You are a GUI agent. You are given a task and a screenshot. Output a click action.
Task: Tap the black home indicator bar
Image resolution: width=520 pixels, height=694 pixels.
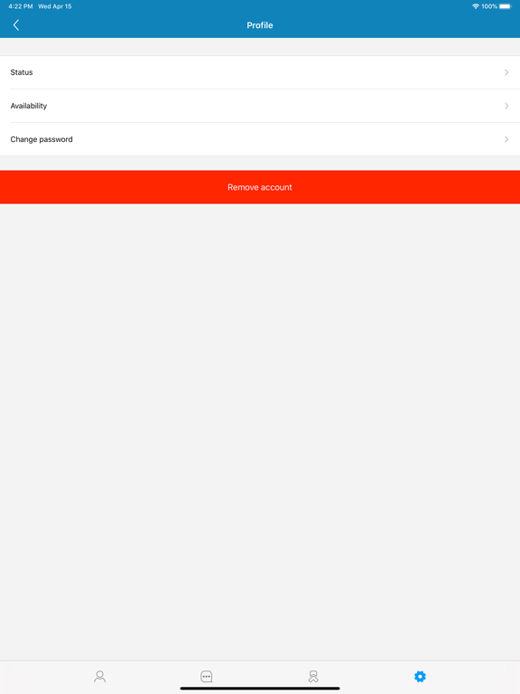coord(260,689)
